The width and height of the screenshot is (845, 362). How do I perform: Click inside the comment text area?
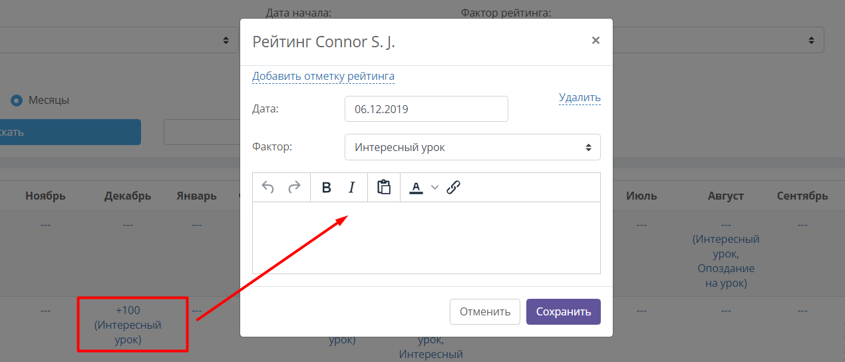[426, 238]
